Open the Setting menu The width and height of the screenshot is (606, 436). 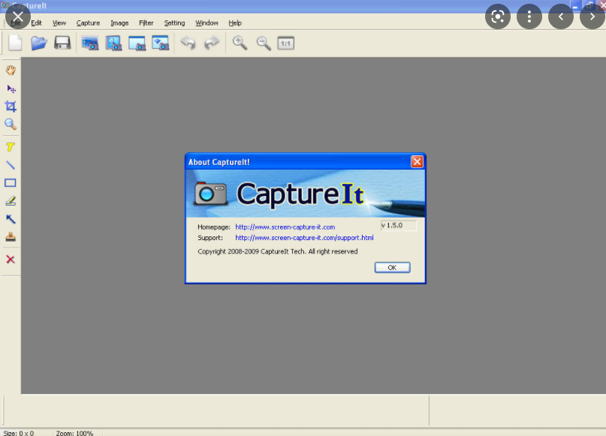tap(174, 23)
